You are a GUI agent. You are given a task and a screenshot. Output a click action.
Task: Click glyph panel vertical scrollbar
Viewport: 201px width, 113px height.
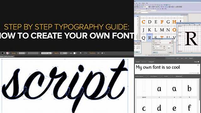pyautogui.click(x=199, y=89)
